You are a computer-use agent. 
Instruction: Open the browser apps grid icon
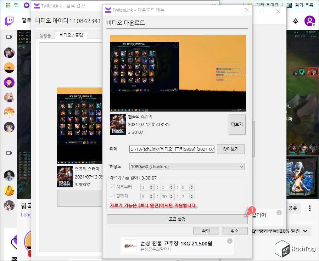[x=8, y=5]
